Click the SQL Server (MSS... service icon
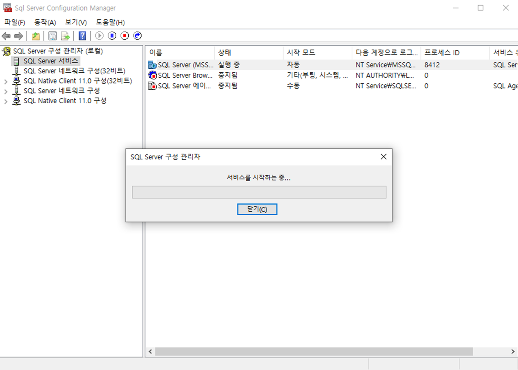Screen dimensions: 518x370 (152, 65)
